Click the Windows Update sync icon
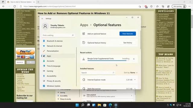The width and height of the screenshot is (193, 108). pyautogui.click(x=44, y=86)
